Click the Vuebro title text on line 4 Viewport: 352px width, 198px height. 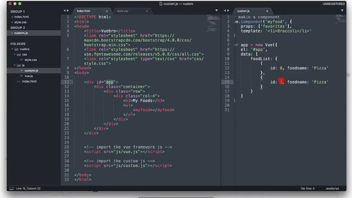(108, 31)
